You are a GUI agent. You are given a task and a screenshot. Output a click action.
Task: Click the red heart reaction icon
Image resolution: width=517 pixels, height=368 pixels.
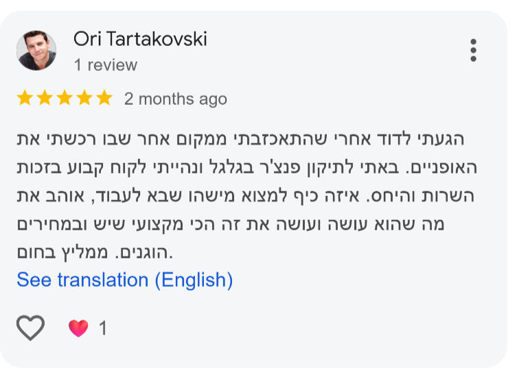tap(78, 328)
